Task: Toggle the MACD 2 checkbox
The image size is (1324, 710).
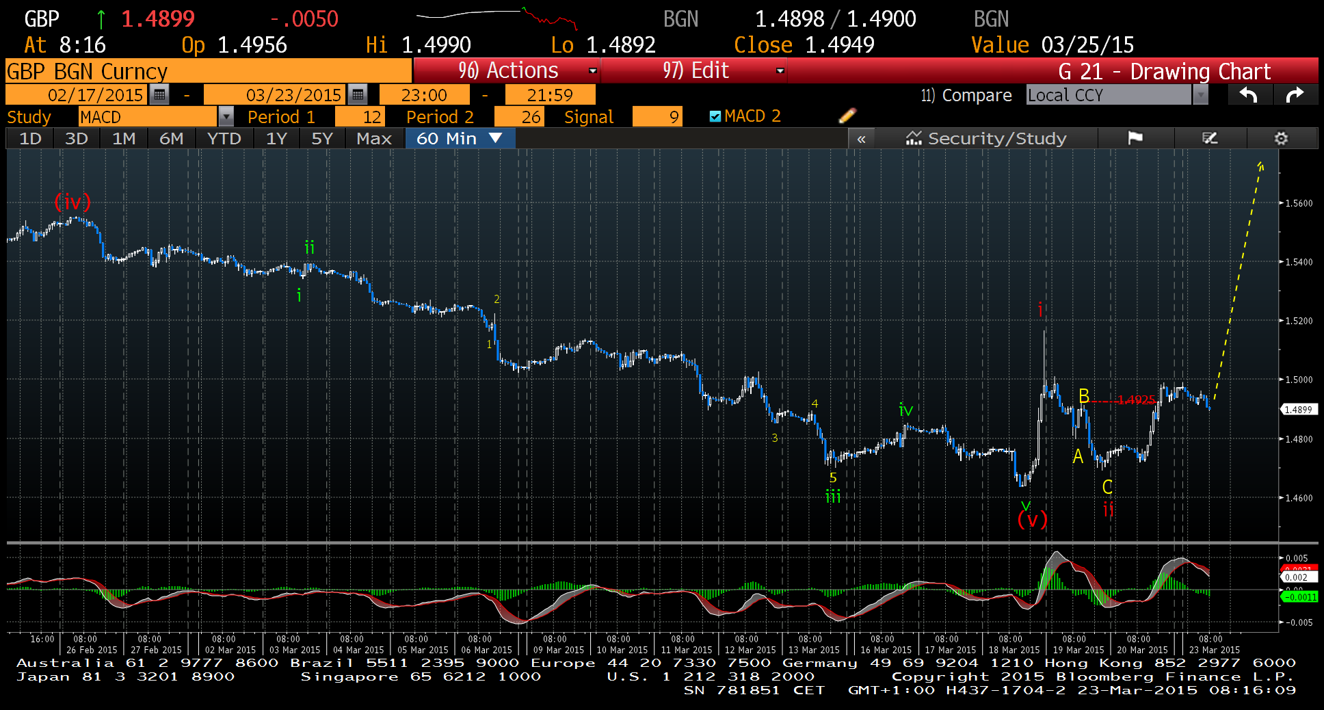Action: tap(715, 116)
